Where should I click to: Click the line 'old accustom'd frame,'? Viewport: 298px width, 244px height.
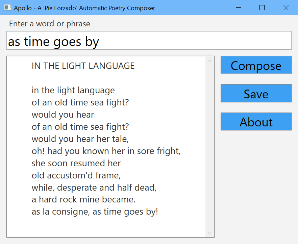click(x=76, y=175)
